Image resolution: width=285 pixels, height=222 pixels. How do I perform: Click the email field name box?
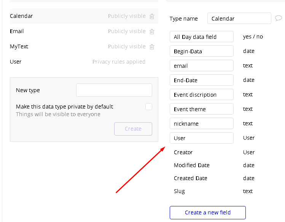[x=202, y=65]
